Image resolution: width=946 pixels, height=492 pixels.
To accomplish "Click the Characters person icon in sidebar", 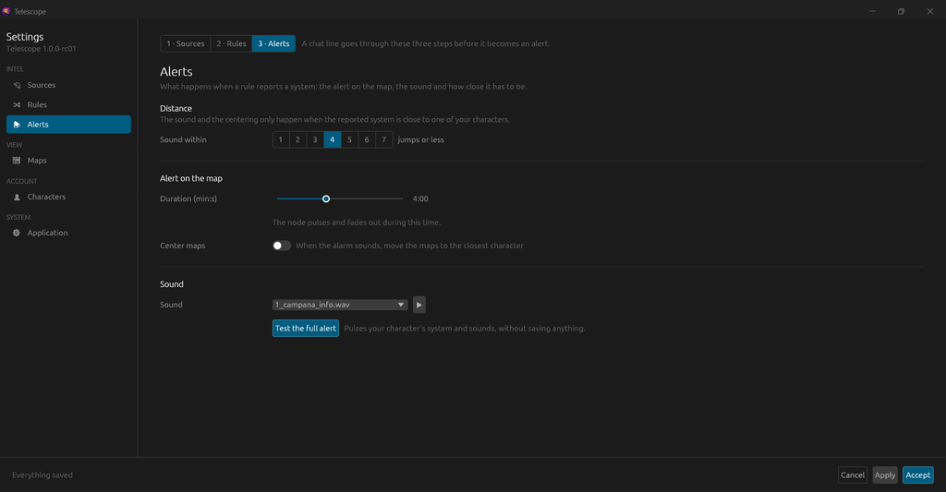I will [17, 198].
